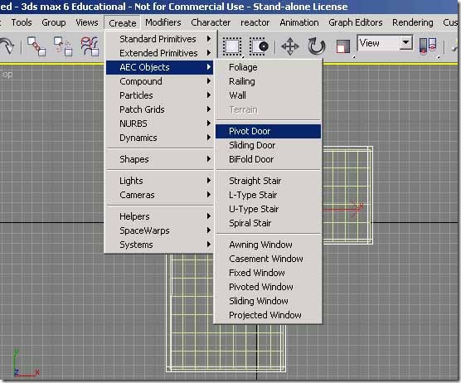This screenshot has width=461, height=383.
Task: Expand the Cameras submenu
Action: (x=159, y=195)
